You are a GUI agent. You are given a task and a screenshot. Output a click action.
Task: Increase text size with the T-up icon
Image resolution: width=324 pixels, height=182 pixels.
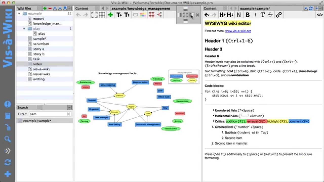point(127,15)
